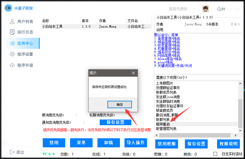This screenshot has height=159, width=245.
Task: Click the permissions list scroll-right arrow
Action: pyautogui.click(x=236, y=135)
